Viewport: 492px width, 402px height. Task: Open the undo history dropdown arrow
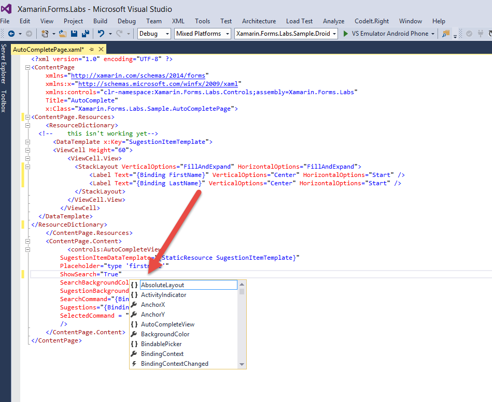point(110,34)
